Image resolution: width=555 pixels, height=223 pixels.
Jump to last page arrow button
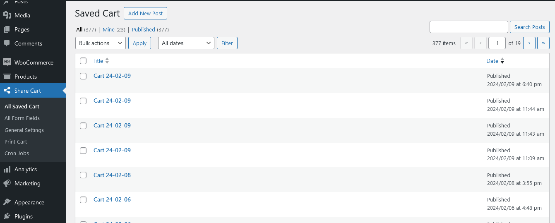point(543,43)
